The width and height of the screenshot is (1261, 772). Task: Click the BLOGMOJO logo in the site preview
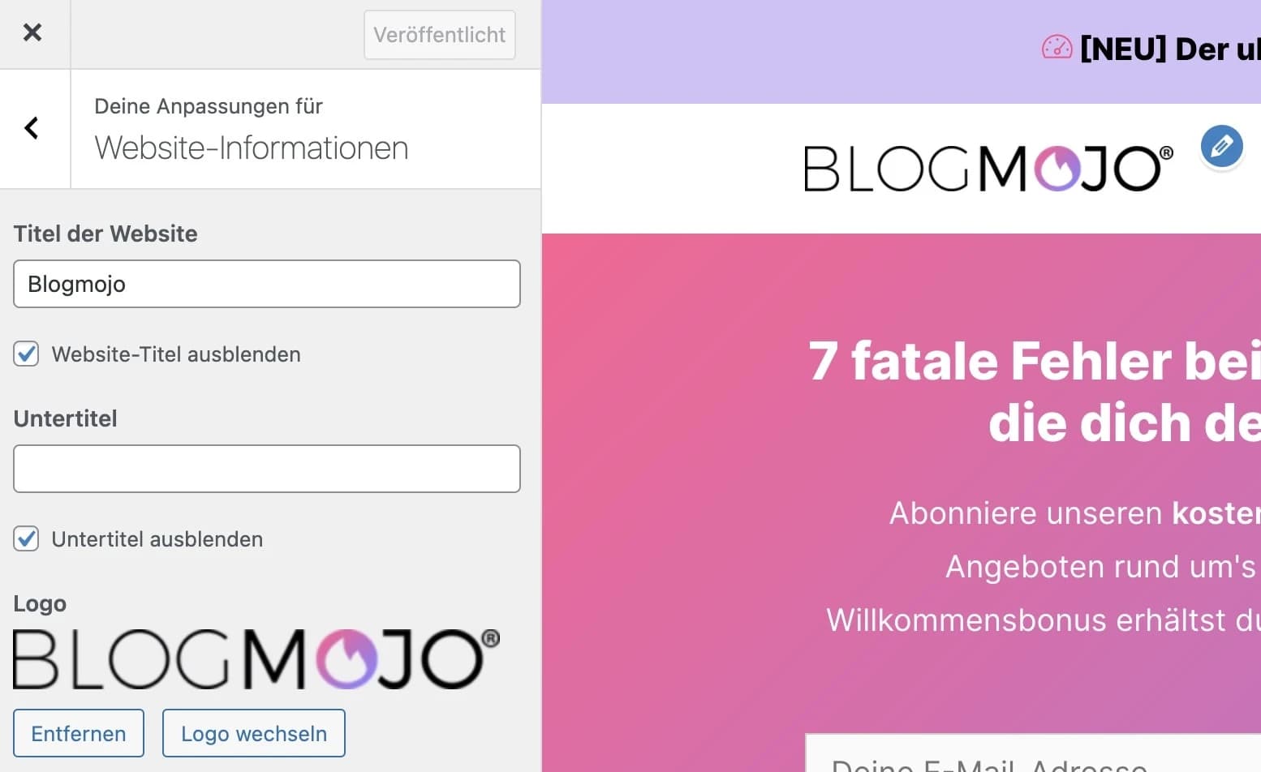(988, 169)
